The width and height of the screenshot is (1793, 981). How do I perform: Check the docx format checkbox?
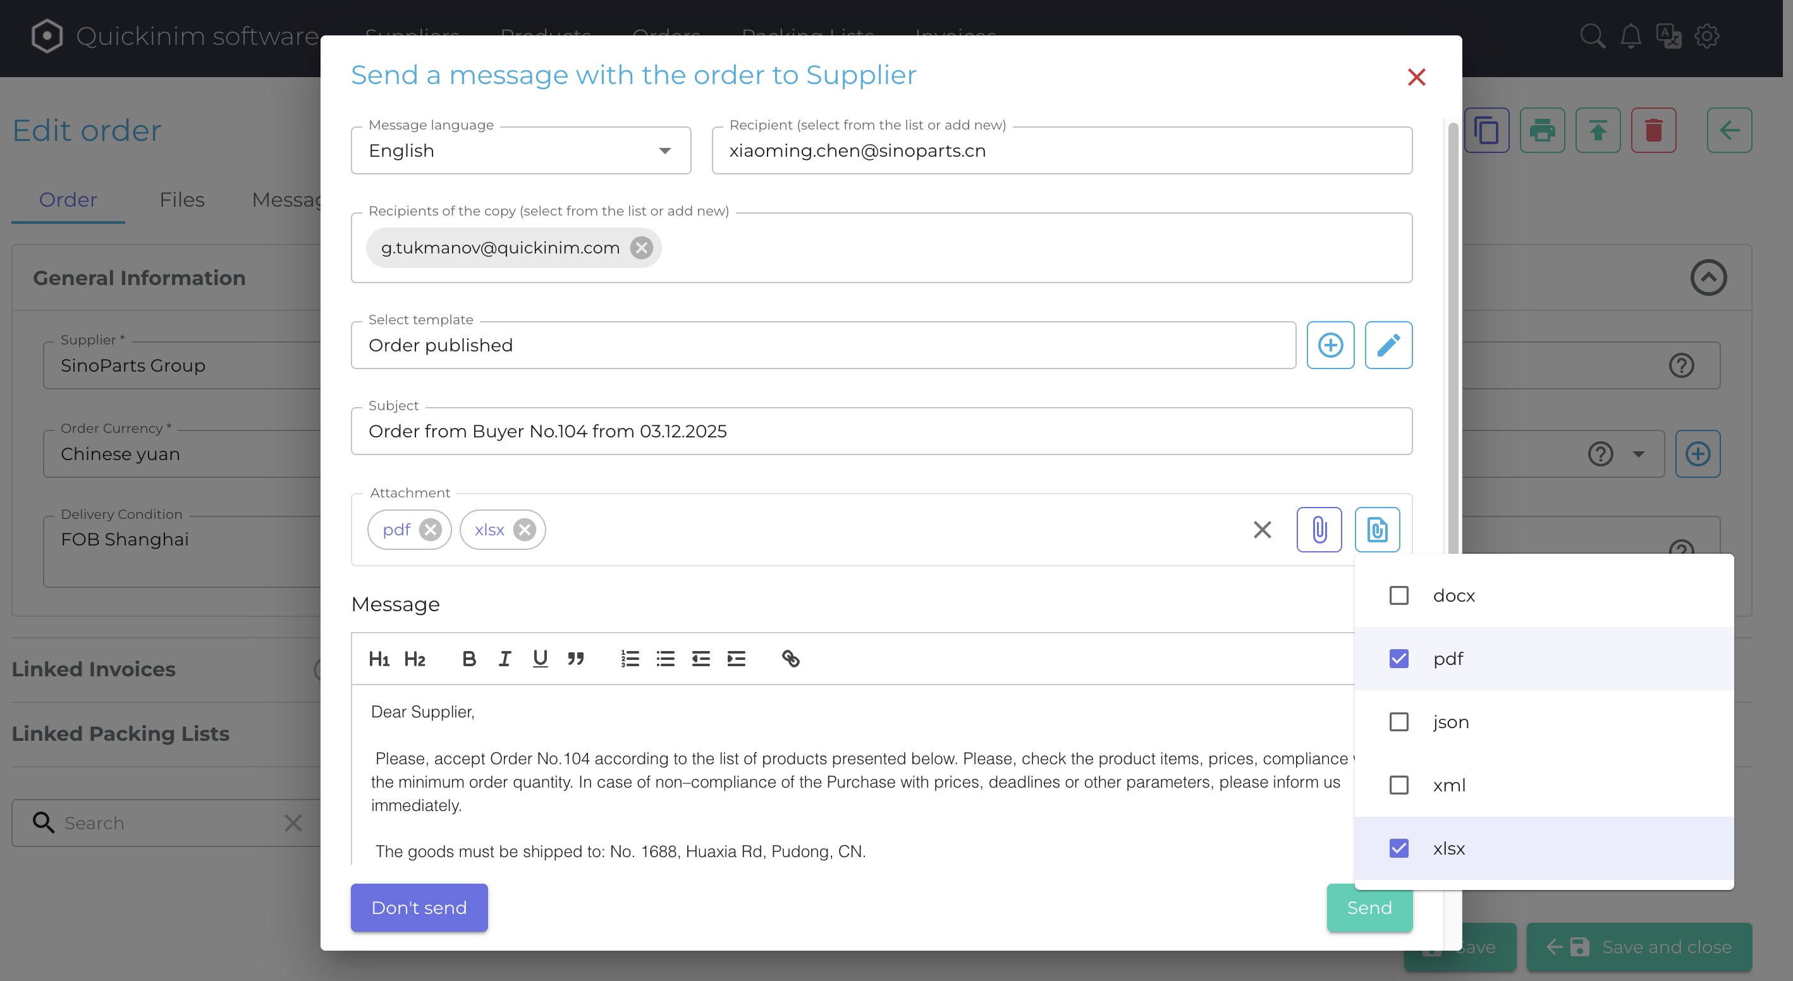click(x=1398, y=595)
